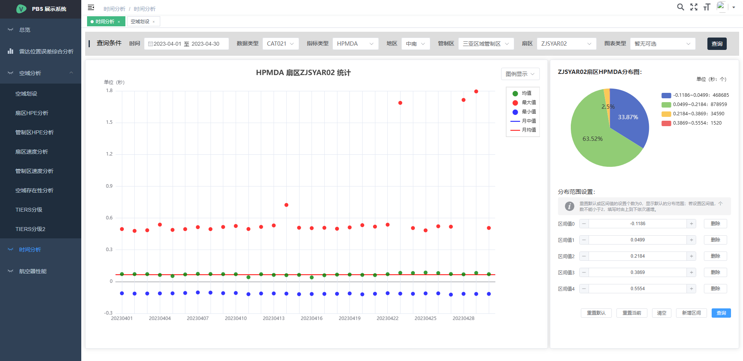This screenshot has height=361, width=743.
Task: Open 空域存在性分析 submenu item
Action: pos(41,190)
